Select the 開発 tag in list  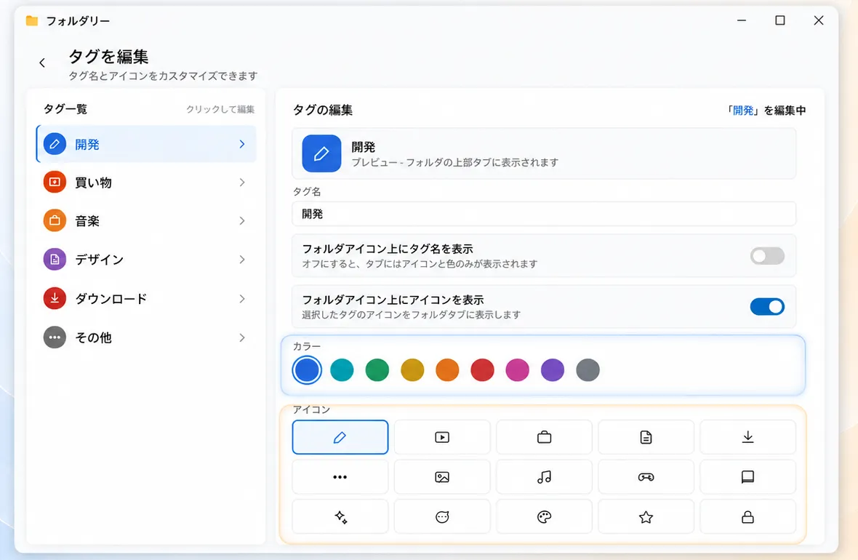pos(146,144)
